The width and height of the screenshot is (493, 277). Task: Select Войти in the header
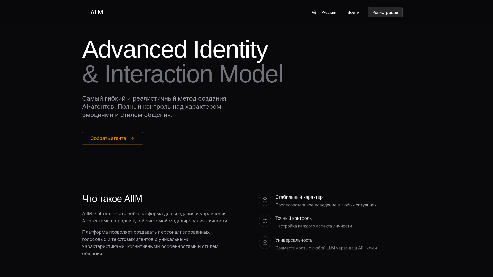coord(353,12)
